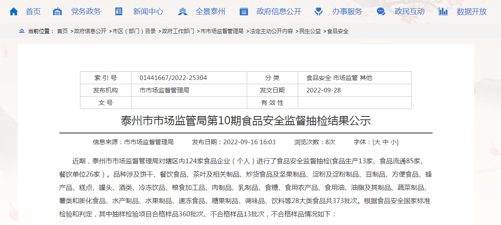The image size is (501, 225).
Task: Click the 办事服务 heart-hand icon
Action: [319, 12]
